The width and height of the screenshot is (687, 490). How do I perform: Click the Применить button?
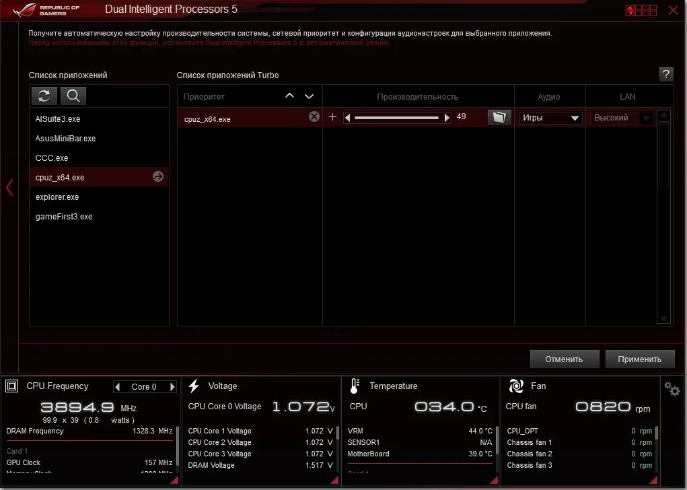tap(640, 359)
